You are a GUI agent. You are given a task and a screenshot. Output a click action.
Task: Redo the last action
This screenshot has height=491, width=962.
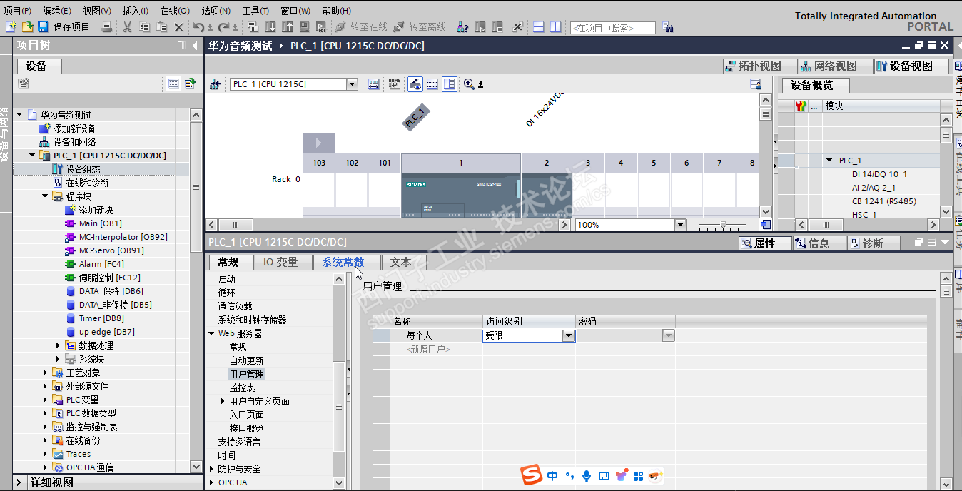(x=225, y=27)
